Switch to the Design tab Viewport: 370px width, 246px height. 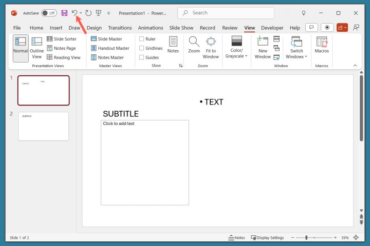[94, 28]
